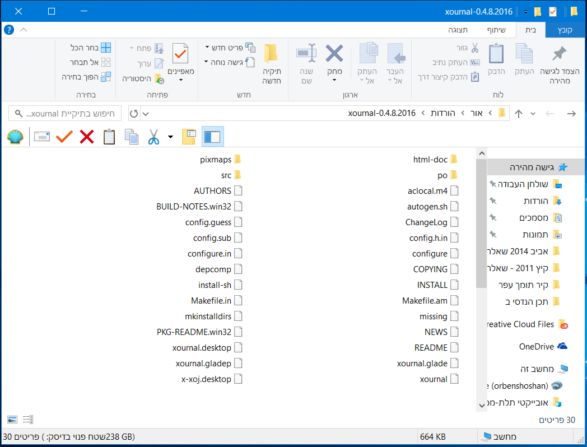
Task: Switch to the View tab
Action: [458, 30]
